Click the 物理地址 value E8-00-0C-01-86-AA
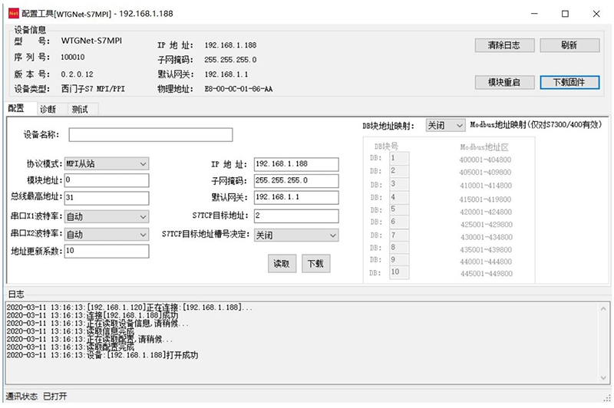Image resolution: width=614 pixels, height=408 pixels. point(239,89)
